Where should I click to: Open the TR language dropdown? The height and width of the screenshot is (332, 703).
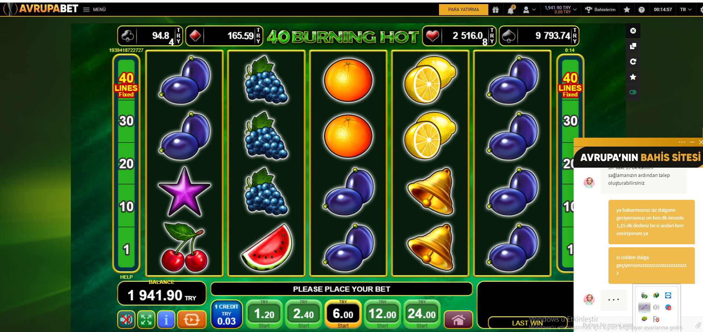[x=686, y=10]
